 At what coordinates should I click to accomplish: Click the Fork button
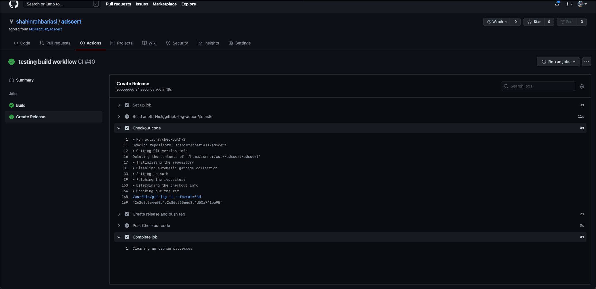[x=567, y=22]
